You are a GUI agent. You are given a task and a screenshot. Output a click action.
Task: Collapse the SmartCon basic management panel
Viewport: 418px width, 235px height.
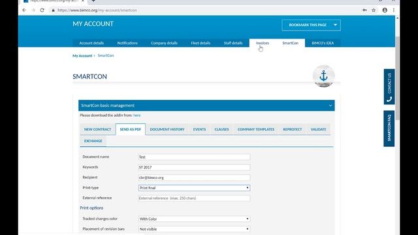(330, 106)
